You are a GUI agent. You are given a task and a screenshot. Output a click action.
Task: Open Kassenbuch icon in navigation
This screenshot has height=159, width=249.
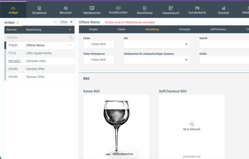point(171,8)
